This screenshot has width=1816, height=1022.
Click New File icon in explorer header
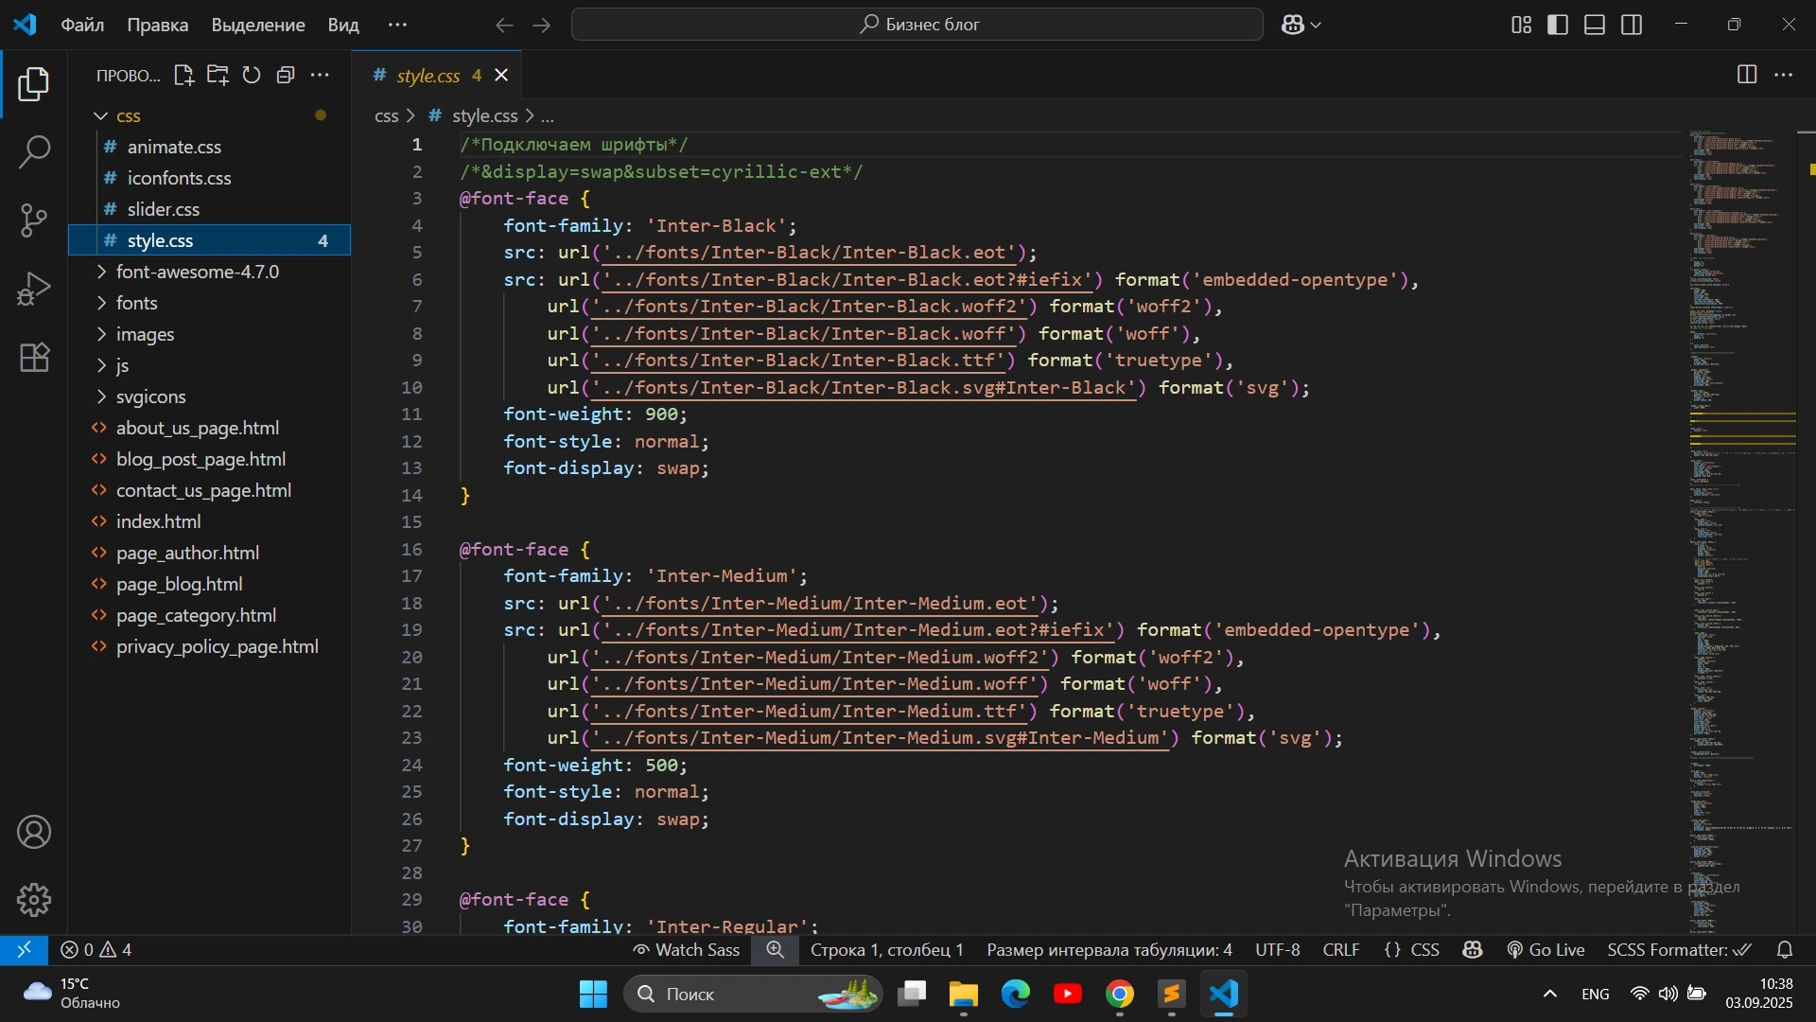pyautogui.click(x=183, y=76)
